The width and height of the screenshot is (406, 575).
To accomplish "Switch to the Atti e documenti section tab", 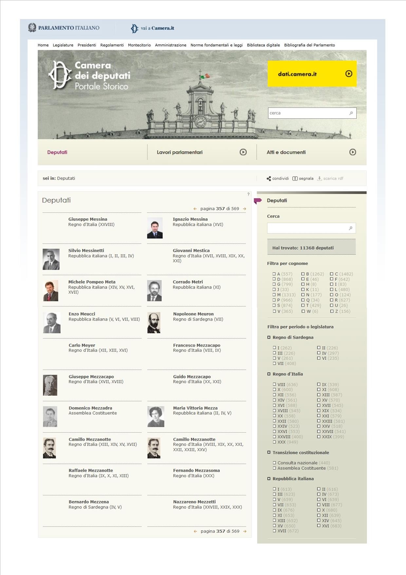I will (286, 152).
